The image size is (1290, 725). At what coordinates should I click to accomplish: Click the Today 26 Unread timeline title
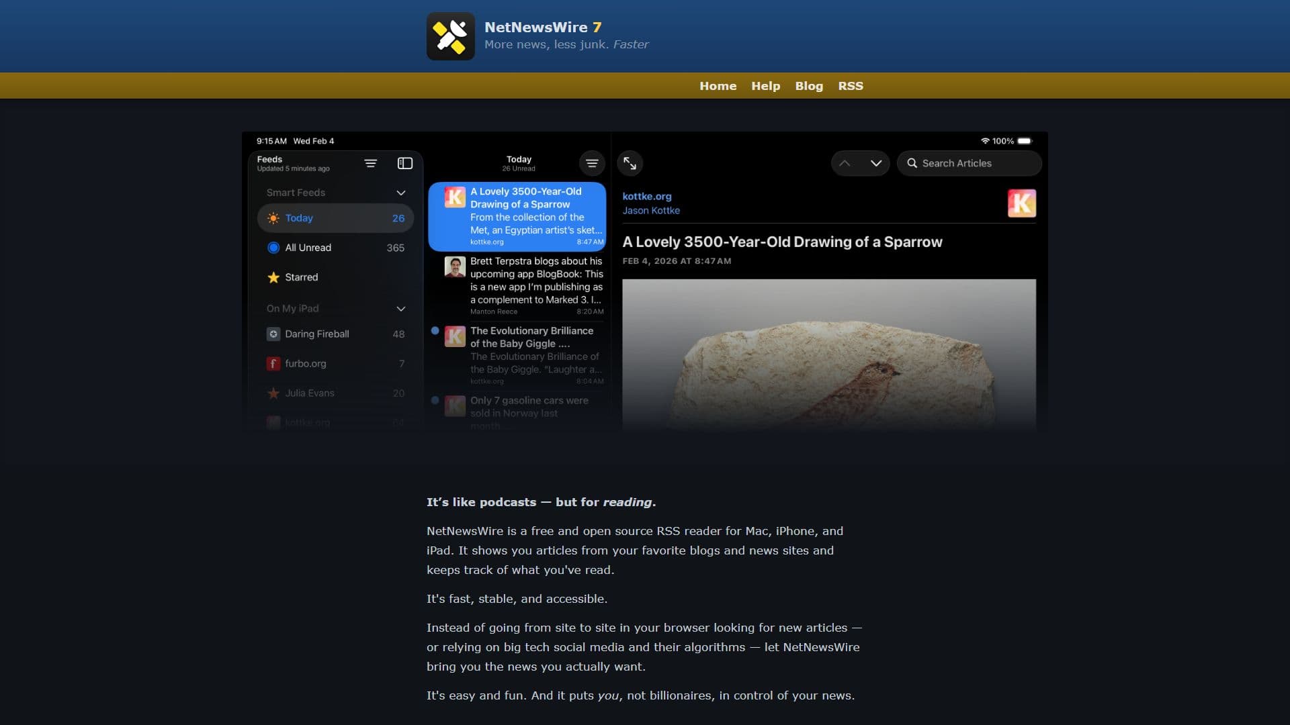point(519,163)
